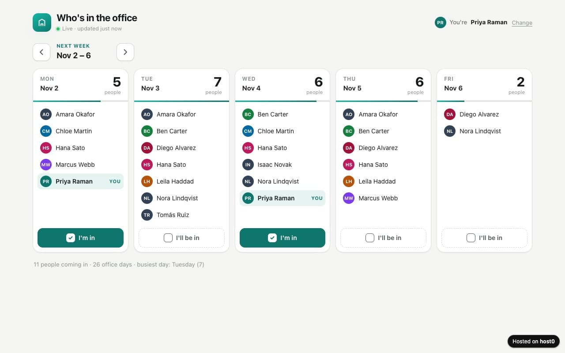Screen dimensions: 565x353
Task: Click the 'Change' user link
Action: coord(522,23)
